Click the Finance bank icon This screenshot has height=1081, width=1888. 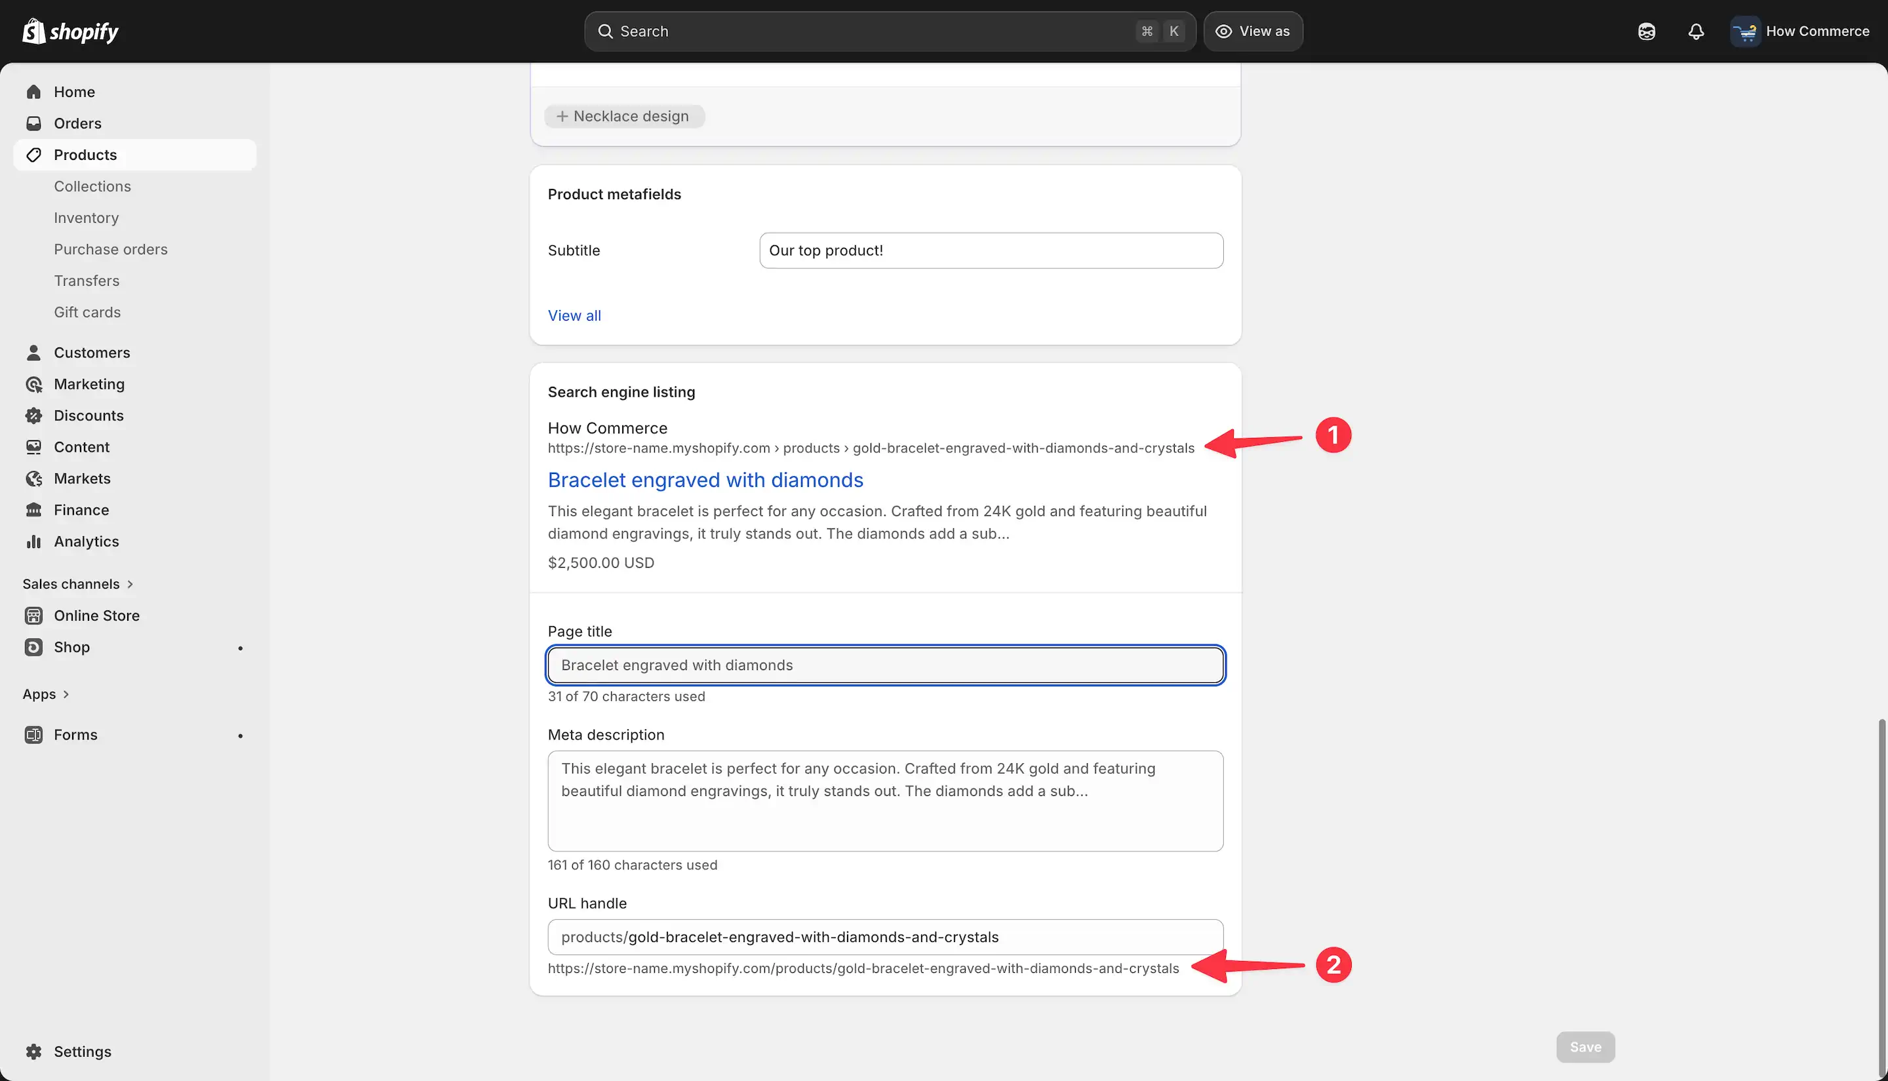pyautogui.click(x=33, y=510)
